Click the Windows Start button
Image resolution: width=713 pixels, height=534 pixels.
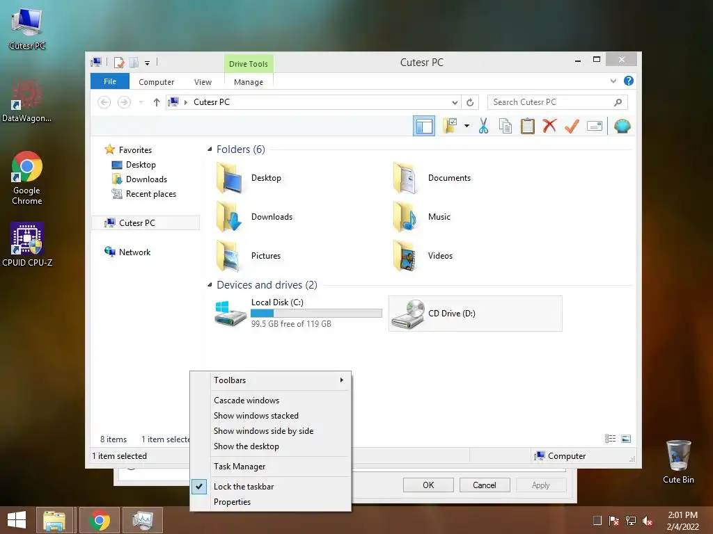(17, 520)
